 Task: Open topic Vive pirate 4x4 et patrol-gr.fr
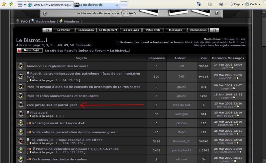pyautogui.click(x=52, y=105)
